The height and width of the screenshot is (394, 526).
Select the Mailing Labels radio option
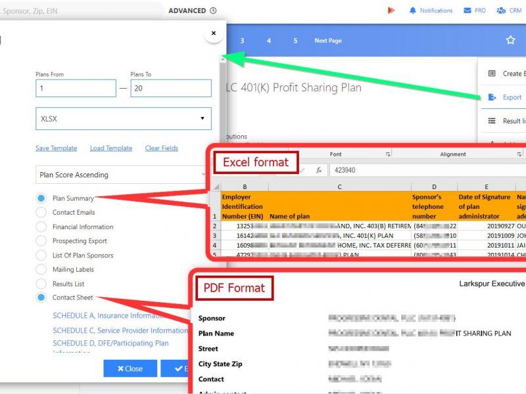pyautogui.click(x=41, y=270)
